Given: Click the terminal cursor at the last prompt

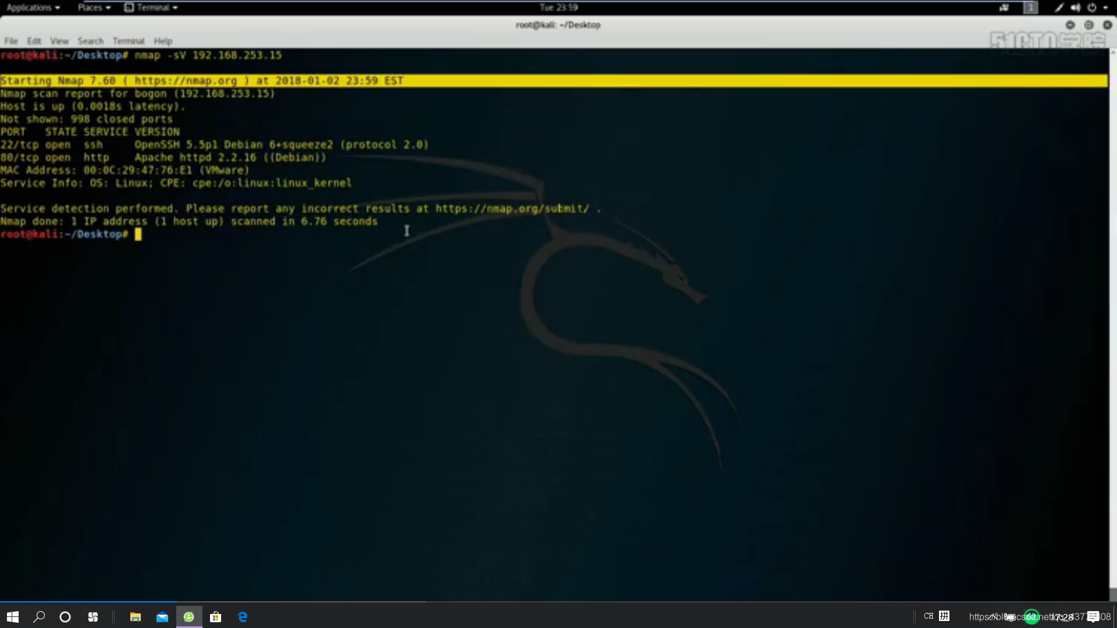Looking at the screenshot, I should pos(138,234).
